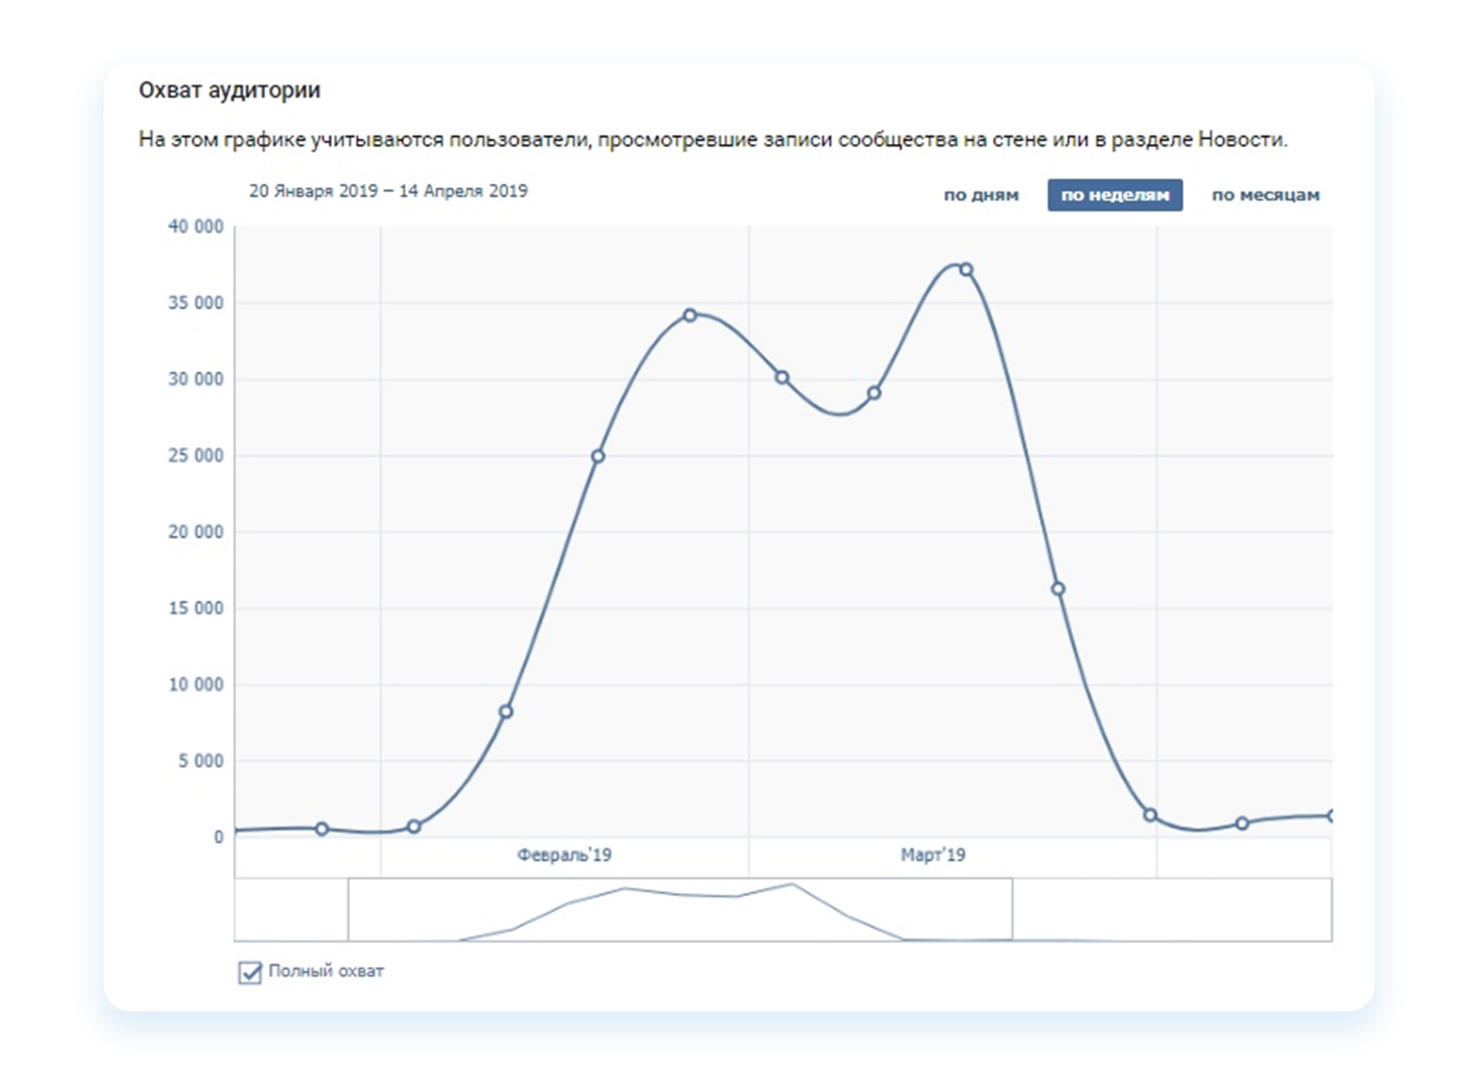Click the data point at 30 000 after February peak
This screenshot has height=1071, width=1475.
point(782,377)
